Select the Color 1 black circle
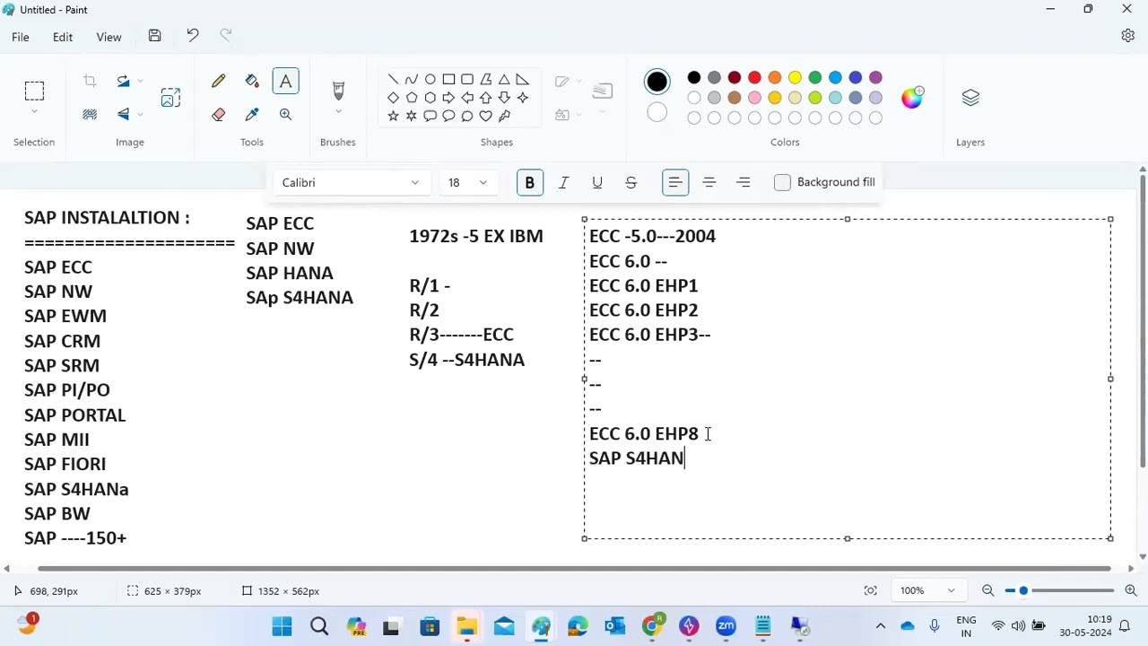This screenshot has height=646, width=1148. pyautogui.click(x=657, y=82)
